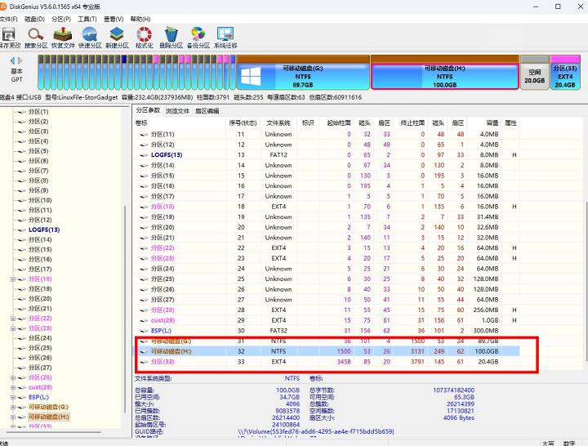
Task: Open the 磁盘(D) menu
Action: (x=34, y=19)
